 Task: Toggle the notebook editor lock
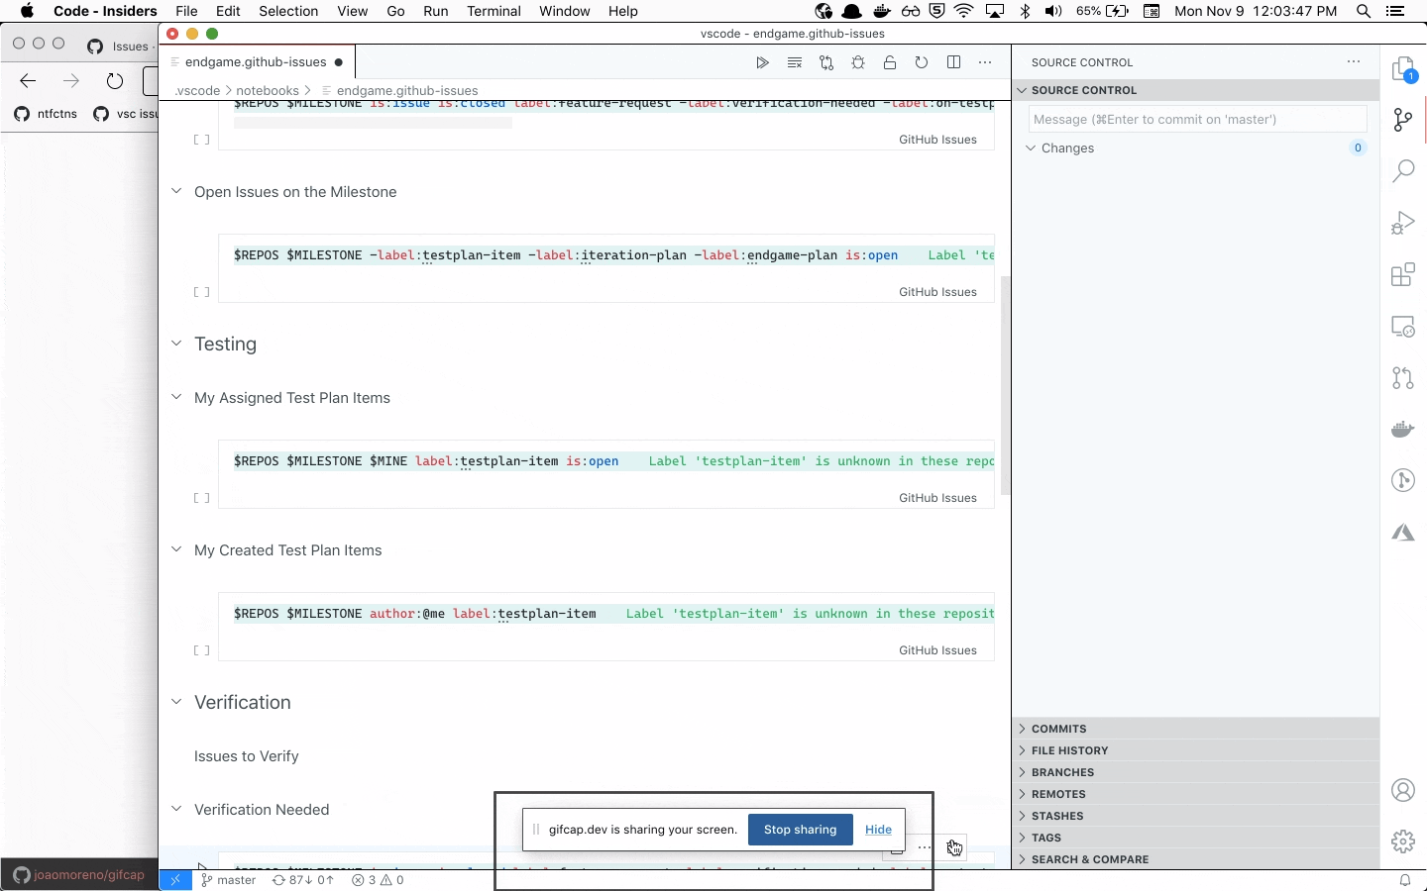[x=890, y=62]
